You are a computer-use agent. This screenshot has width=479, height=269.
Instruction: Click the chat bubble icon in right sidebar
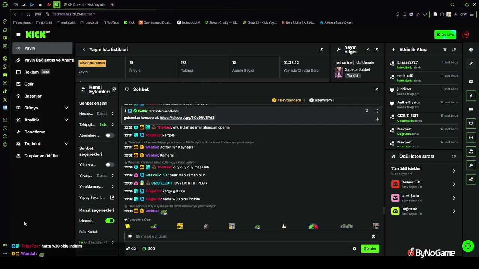pos(471,123)
